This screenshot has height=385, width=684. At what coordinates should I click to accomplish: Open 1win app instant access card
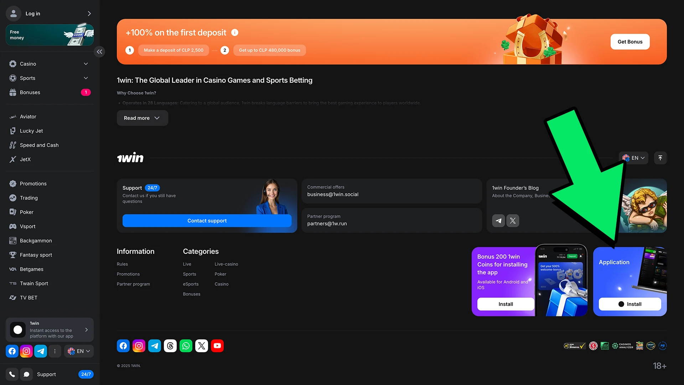click(50, 330)
